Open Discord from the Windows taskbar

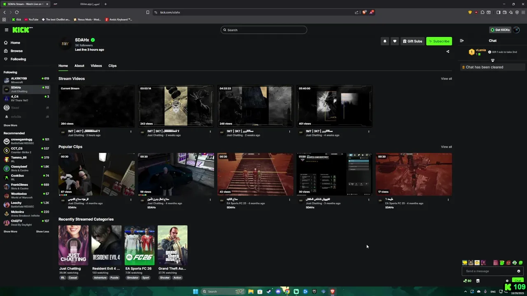pos(278,291)
